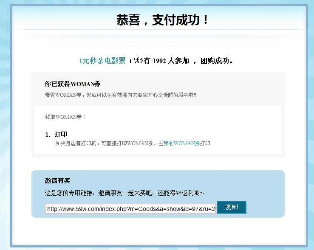
Task: Click the 领取WOMAN券： label
Action: pyautogui.click(x=65, y=117)
